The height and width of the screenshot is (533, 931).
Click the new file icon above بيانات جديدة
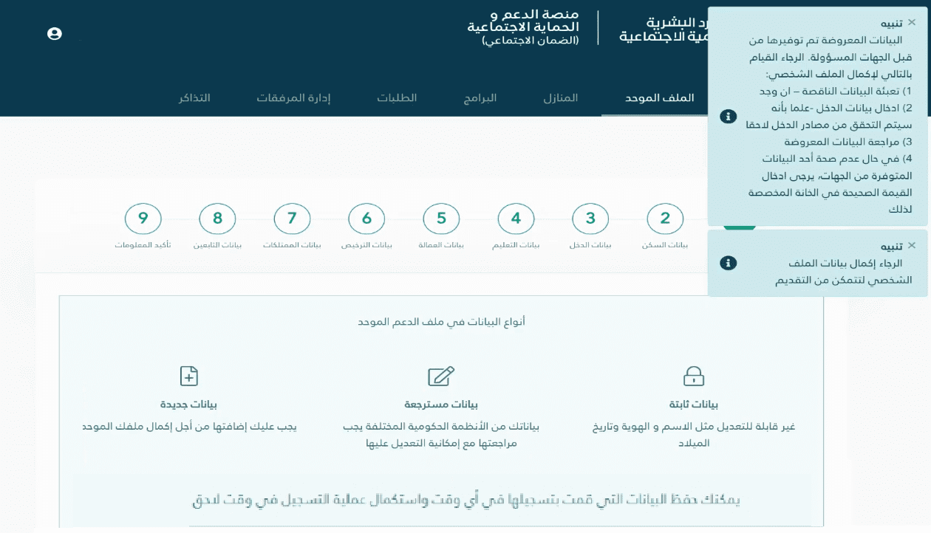pyautogui.click(x=188, y=376)
